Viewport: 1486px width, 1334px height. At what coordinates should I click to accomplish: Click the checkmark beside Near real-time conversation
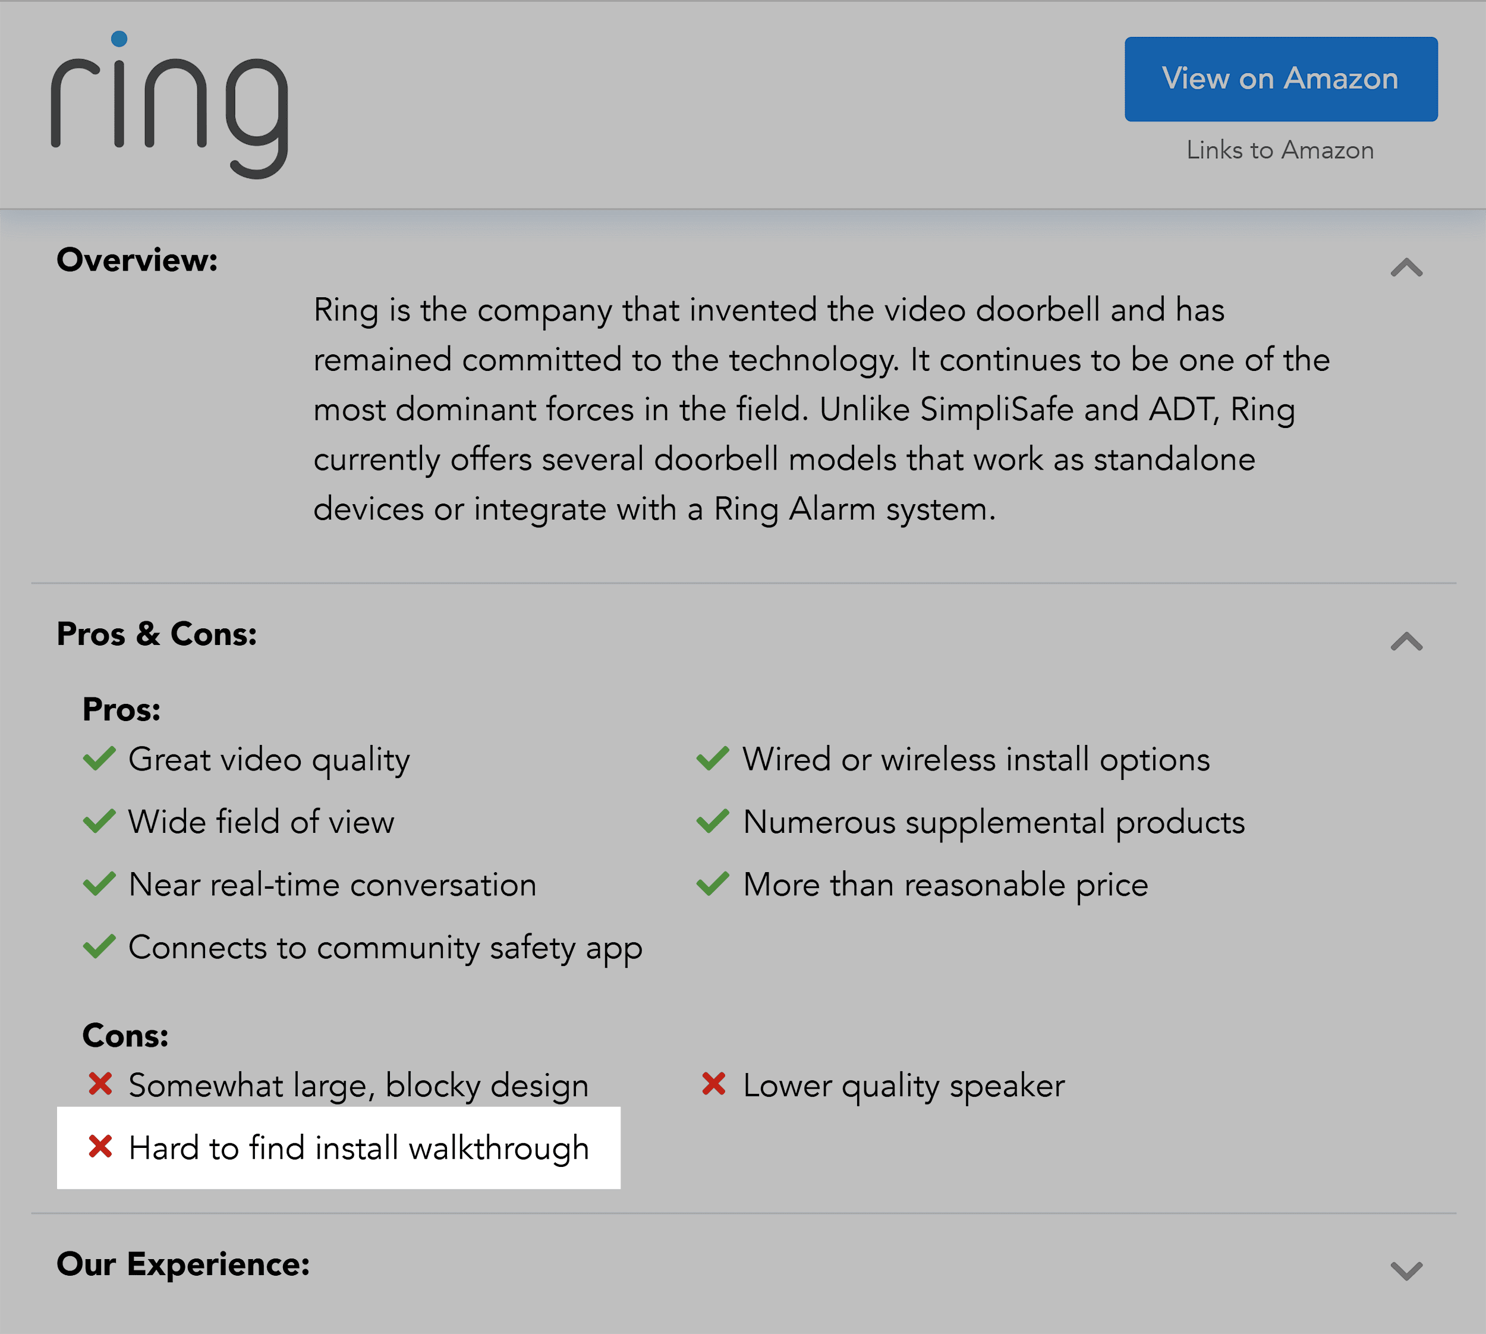pos(101,884)
